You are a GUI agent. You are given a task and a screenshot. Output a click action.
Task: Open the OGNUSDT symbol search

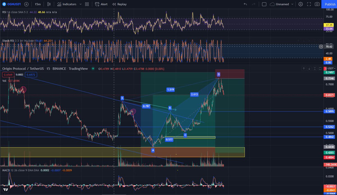pyautogui.click(x=14, y=4)
